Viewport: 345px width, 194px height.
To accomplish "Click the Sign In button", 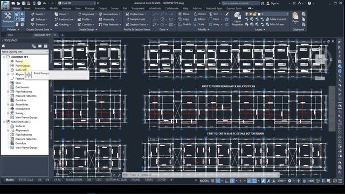I will point(273,3).
